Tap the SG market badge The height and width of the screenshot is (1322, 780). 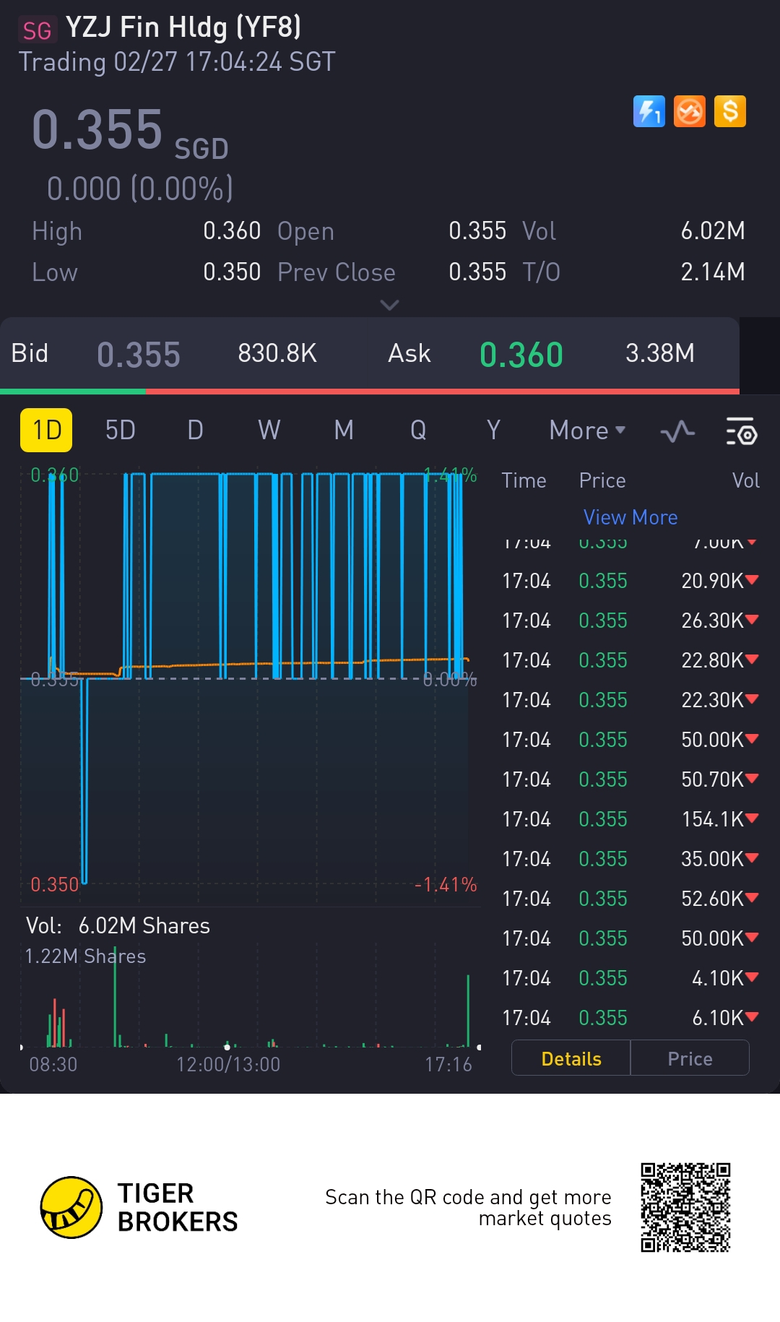coord(36,30)
